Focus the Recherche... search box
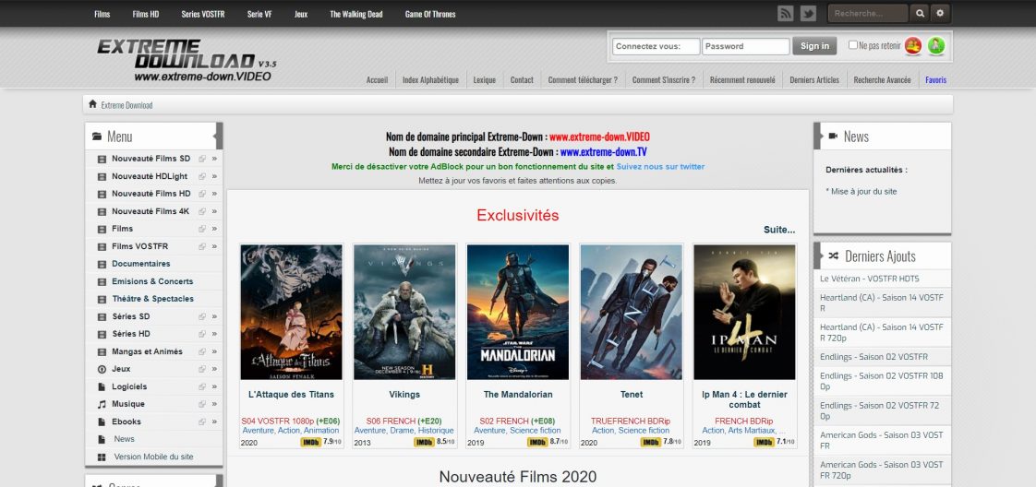 (868, 13)
